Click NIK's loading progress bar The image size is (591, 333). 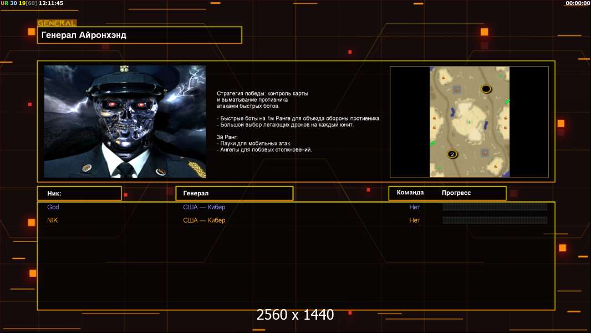495,220
